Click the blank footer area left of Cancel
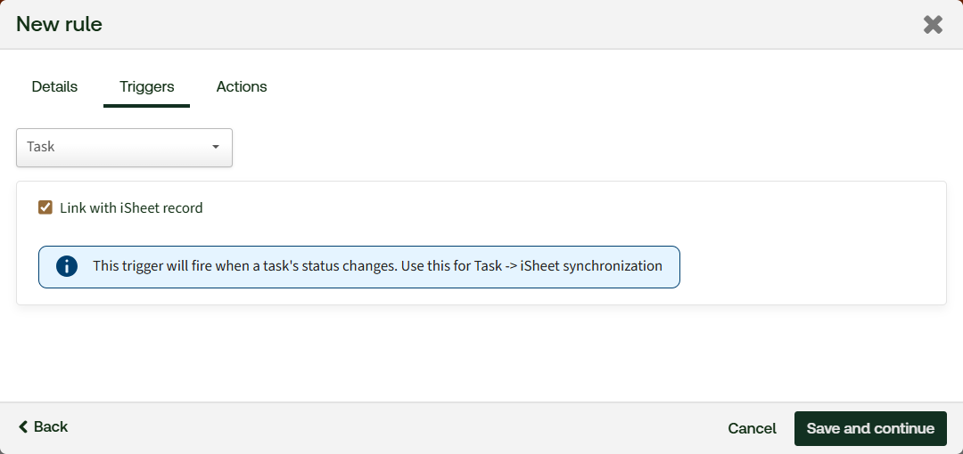The image size is (963, 454). click(401, 428)
